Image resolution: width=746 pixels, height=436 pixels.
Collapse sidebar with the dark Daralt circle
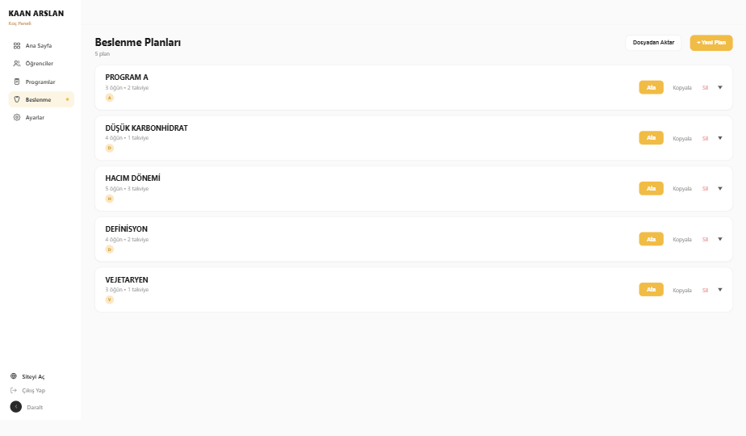pyautogui.click(x=15, y=407)
